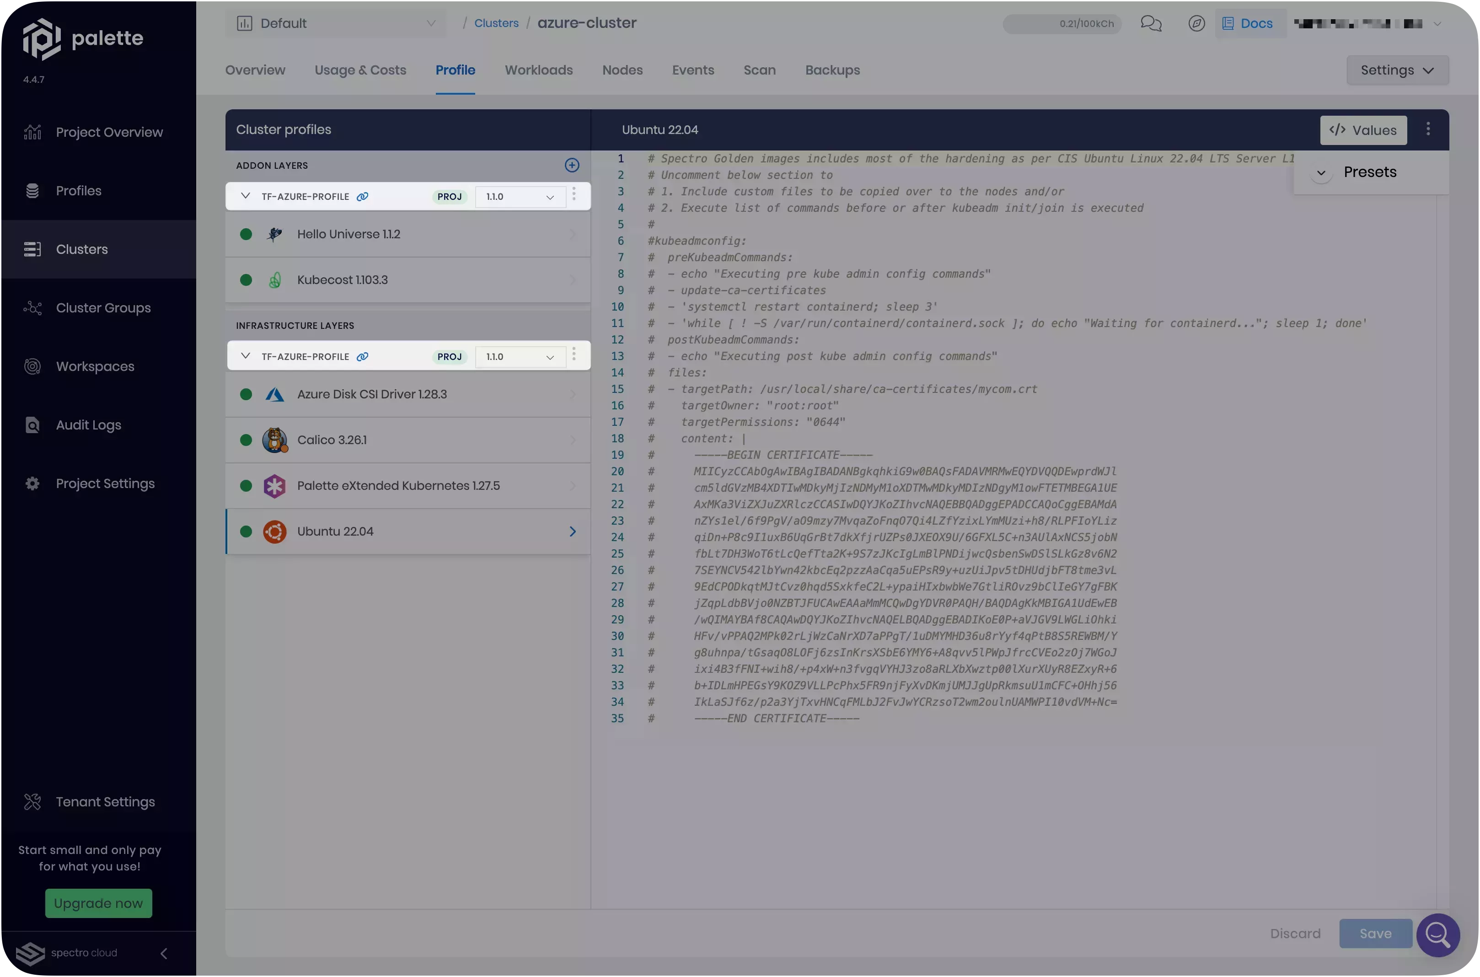Image resolution: width=1480 pixels, height=977 pixels.
Task: Add addon layer with plus icon
Action: (572, 165)
